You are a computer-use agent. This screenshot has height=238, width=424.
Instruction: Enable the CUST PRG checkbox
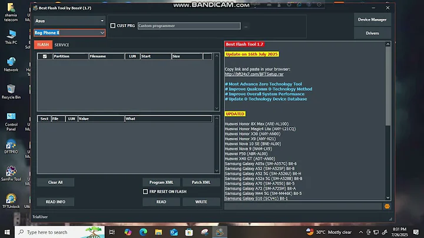112,26
